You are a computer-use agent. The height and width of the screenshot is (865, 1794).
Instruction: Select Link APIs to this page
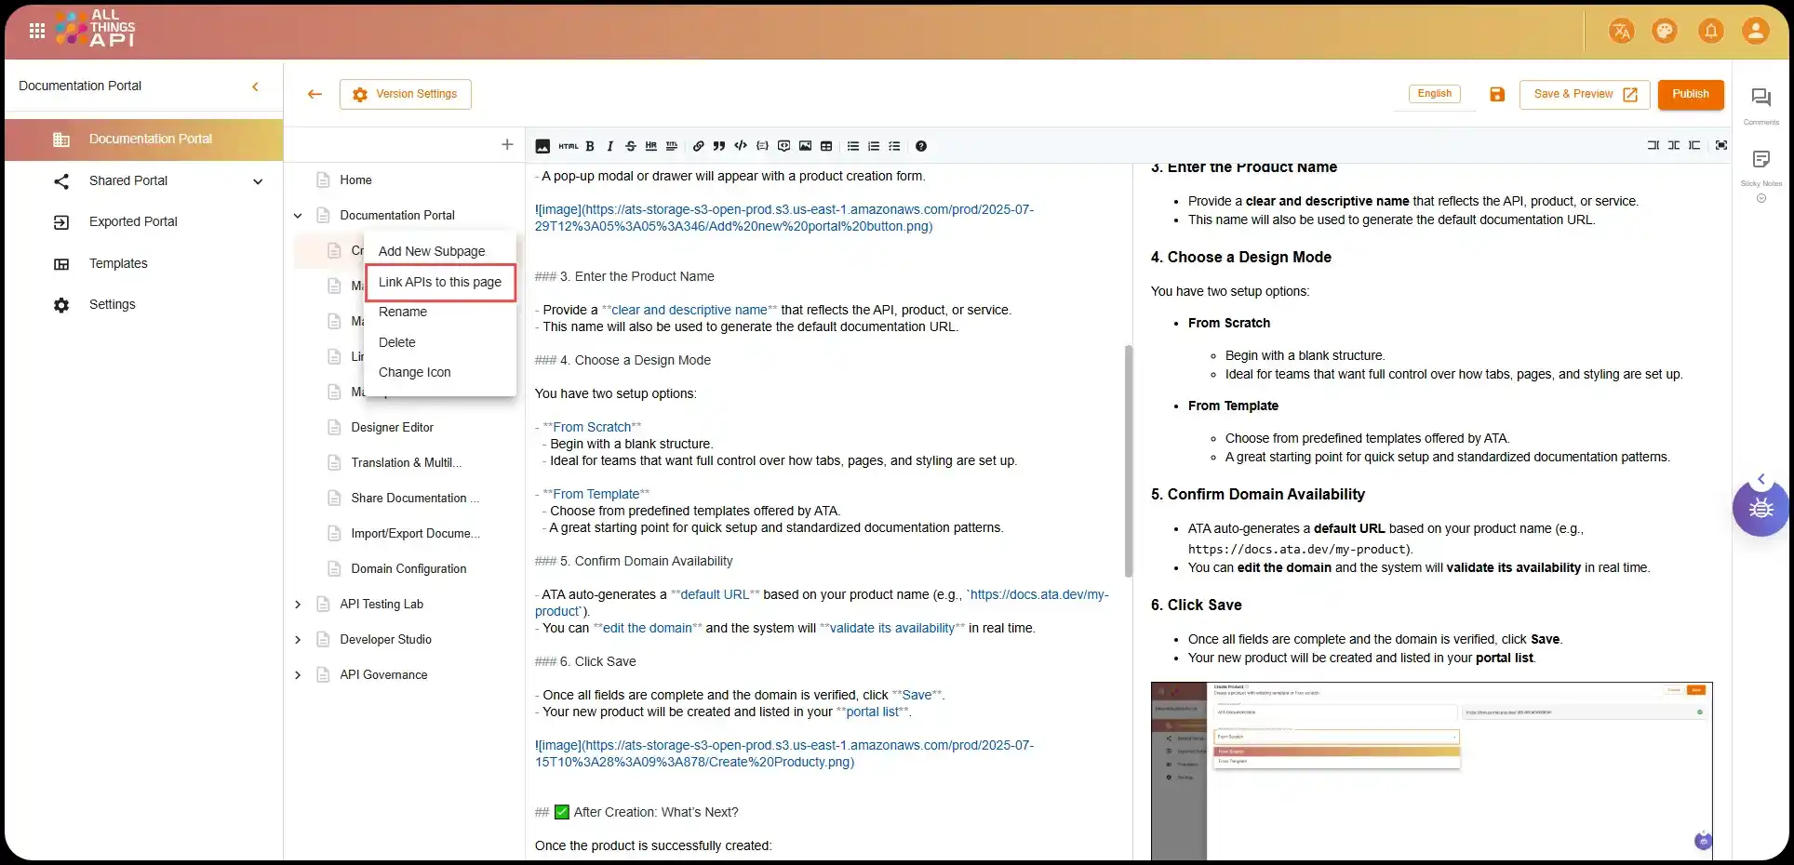pos(439,282)
